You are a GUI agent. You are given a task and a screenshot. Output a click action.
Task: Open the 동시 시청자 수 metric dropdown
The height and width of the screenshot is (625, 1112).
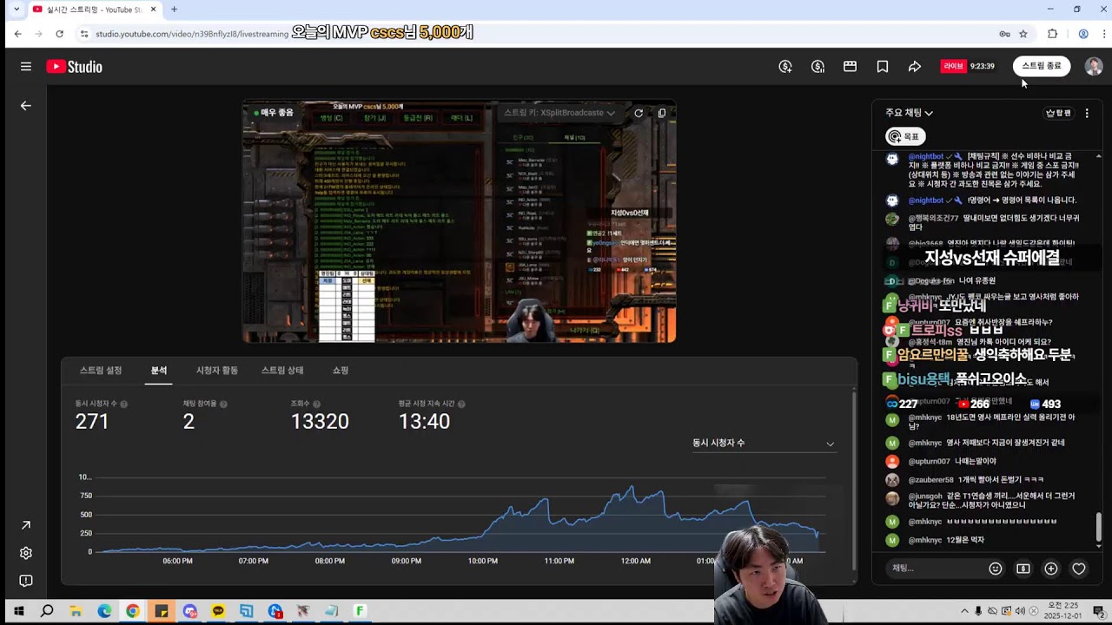click(x=764, y=444)
